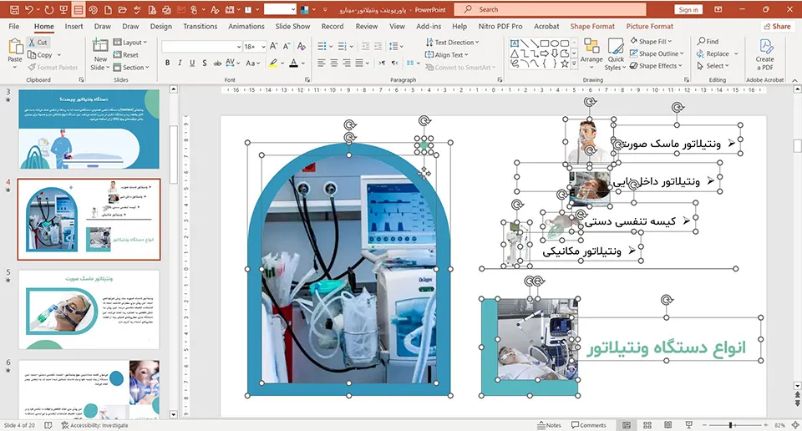Viewport: 802px width, 431px height.
Task: Align text to the center
Action: click(x=333, y=63)
